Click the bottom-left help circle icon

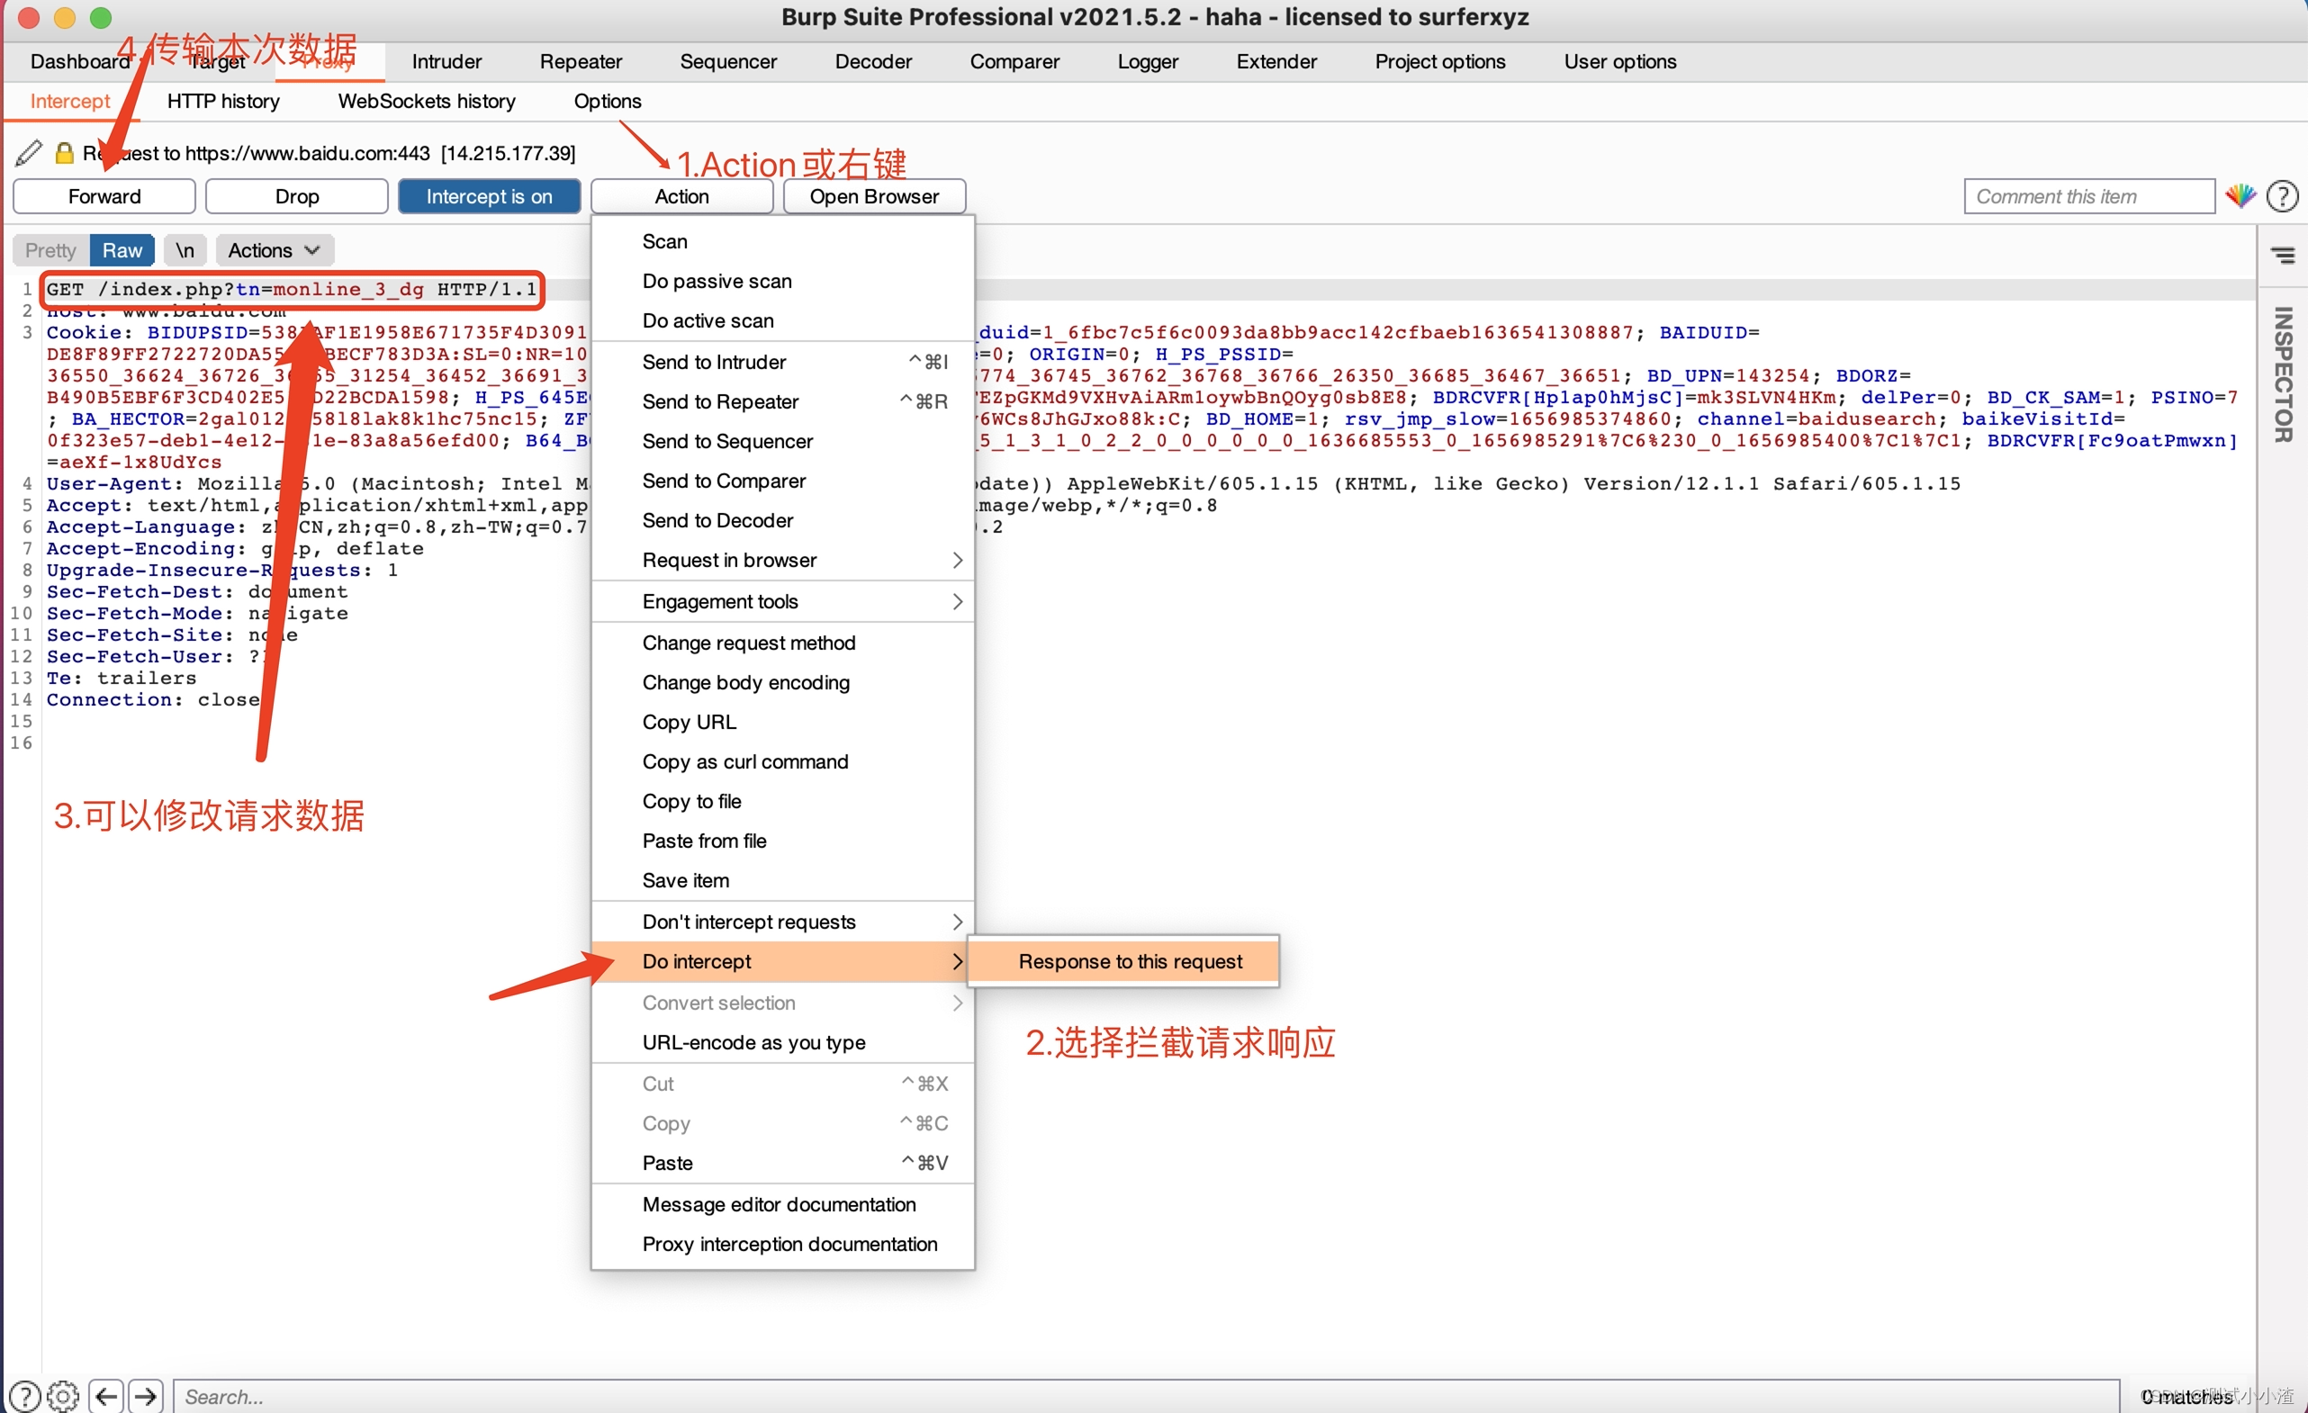coord(24,1396)
